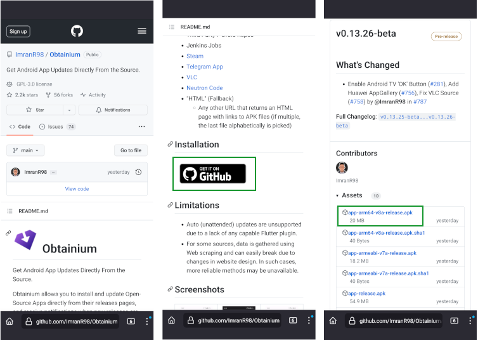The image size is (478, 340).
Task: Open browser menu dots in middle screen
Action: pyautogui.click(x=309, y=320)
